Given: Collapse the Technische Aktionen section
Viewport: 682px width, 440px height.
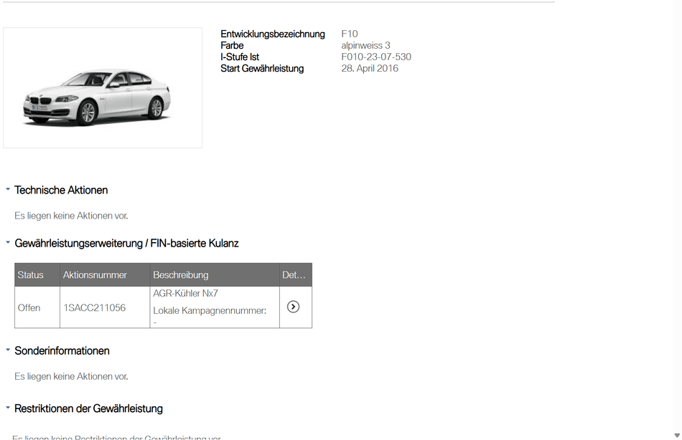Looking at the screenshot, I should 7,189.
